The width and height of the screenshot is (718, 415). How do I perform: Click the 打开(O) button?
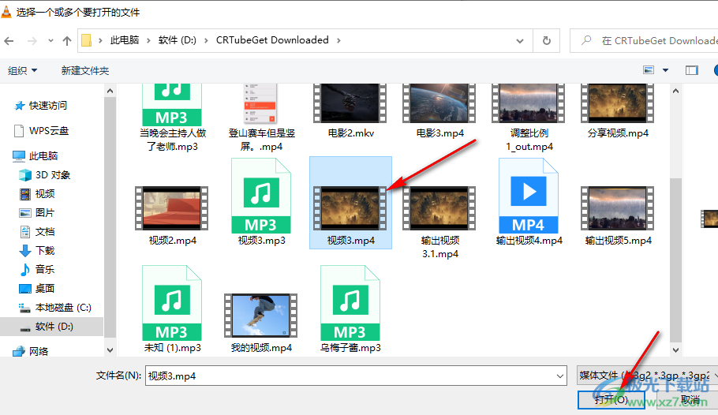tap(611, 400)
